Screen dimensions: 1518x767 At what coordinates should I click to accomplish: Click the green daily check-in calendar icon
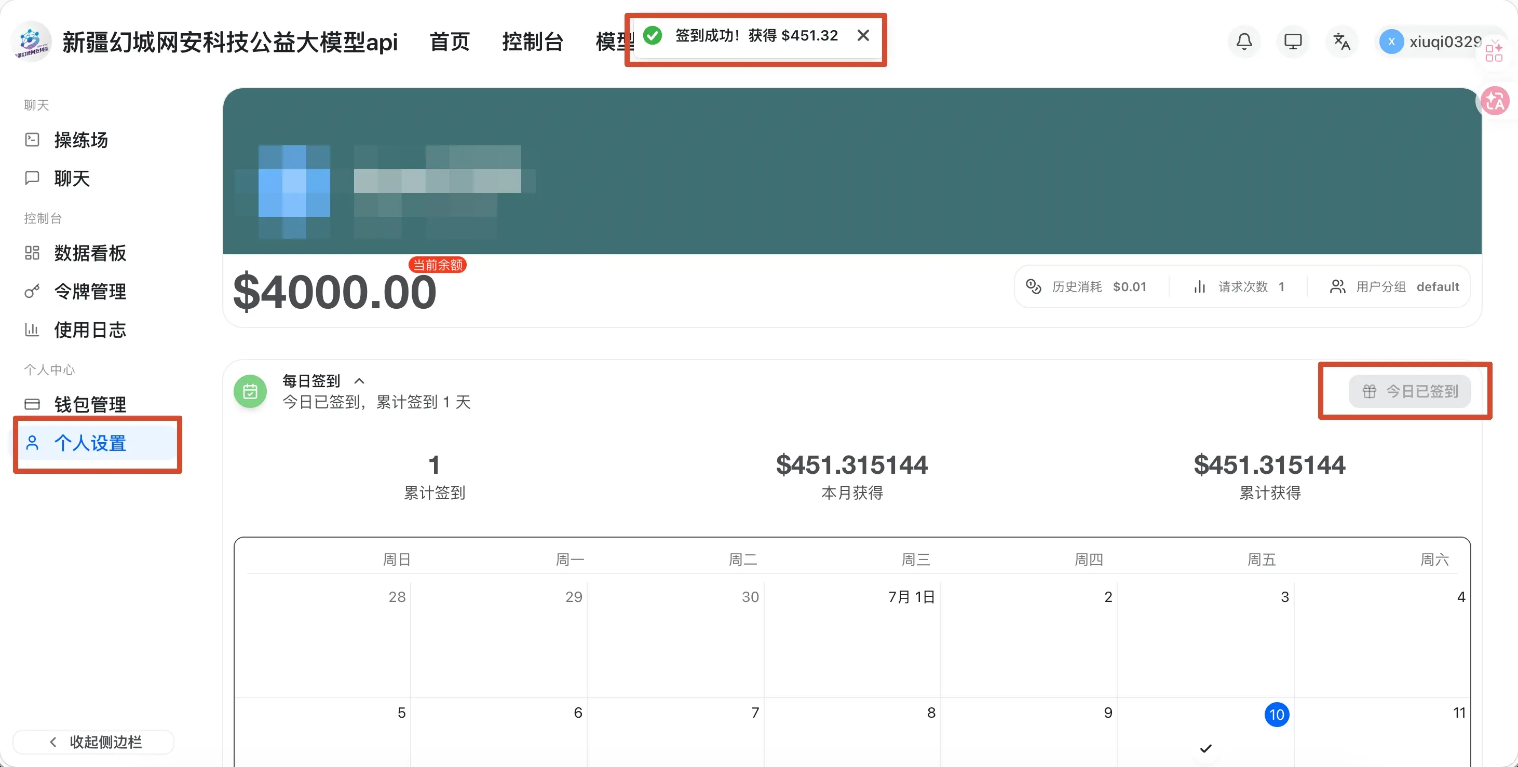pyautogui.click(x=250, y=391)
